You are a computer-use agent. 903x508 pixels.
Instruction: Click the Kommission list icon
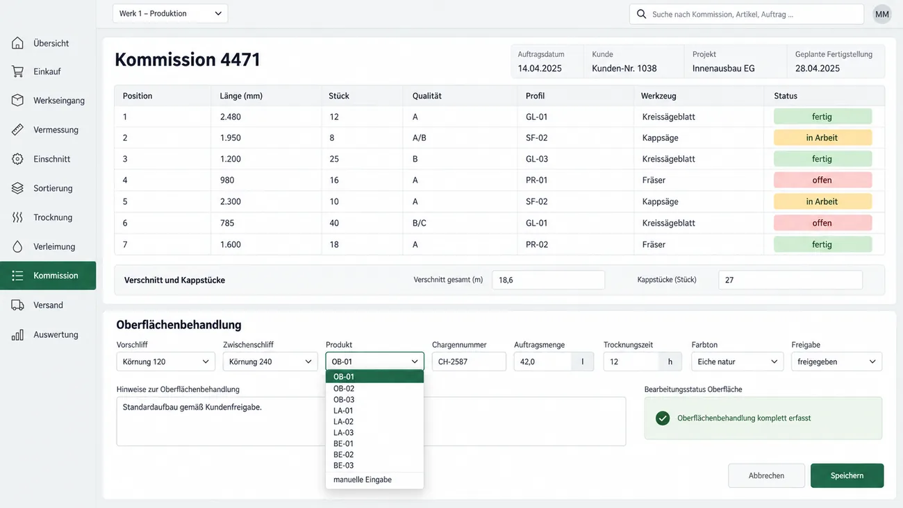coord(17,276)
